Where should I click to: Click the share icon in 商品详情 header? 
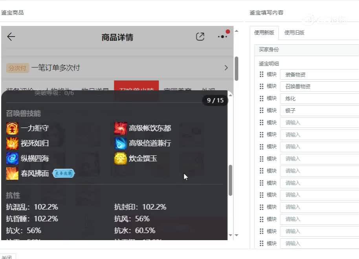click(x=200, y=36)
